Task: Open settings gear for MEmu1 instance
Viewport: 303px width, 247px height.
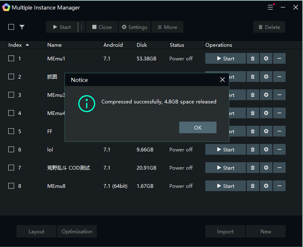Action: (x=266, y=59)
